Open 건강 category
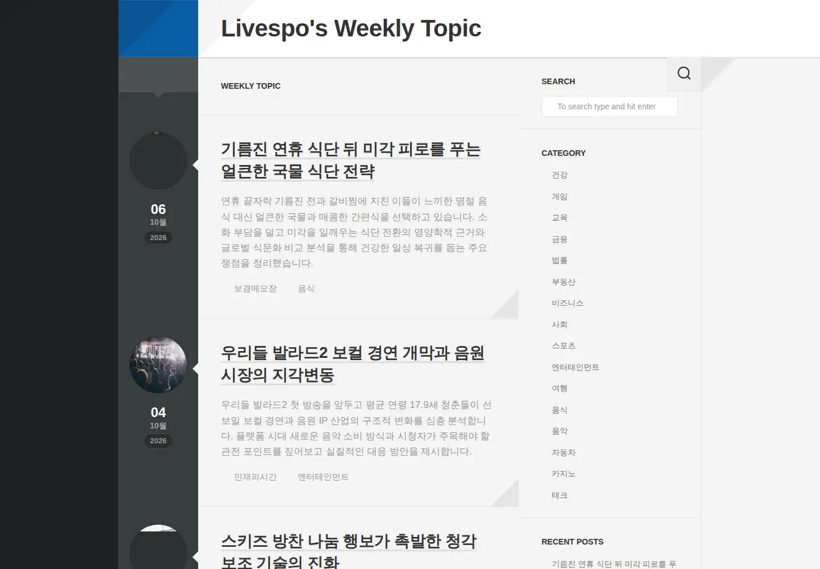This screenshot has width=820, height=569. coord(560,175)
